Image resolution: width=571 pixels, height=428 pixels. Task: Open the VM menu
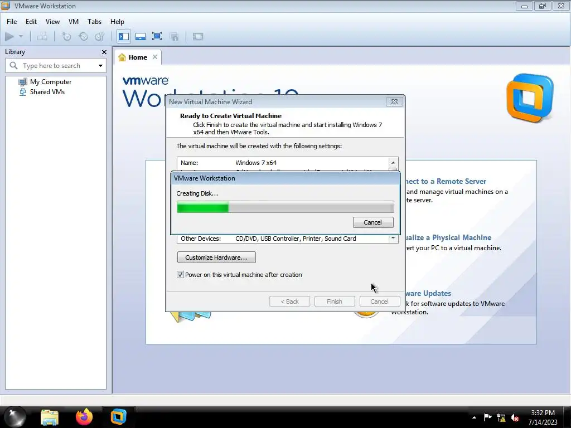74,22
